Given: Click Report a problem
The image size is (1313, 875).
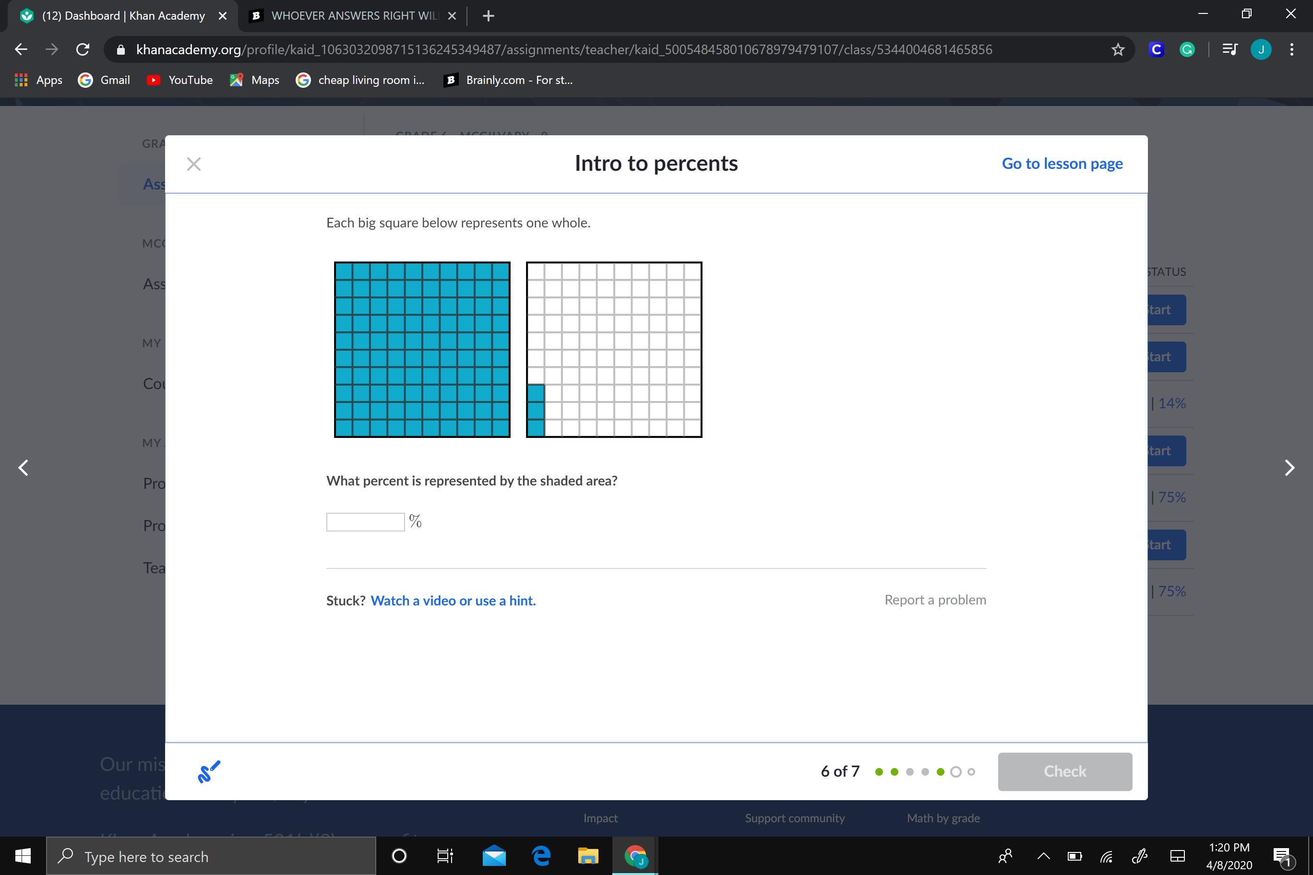Looking at the screenshot, I should [935, 600].
